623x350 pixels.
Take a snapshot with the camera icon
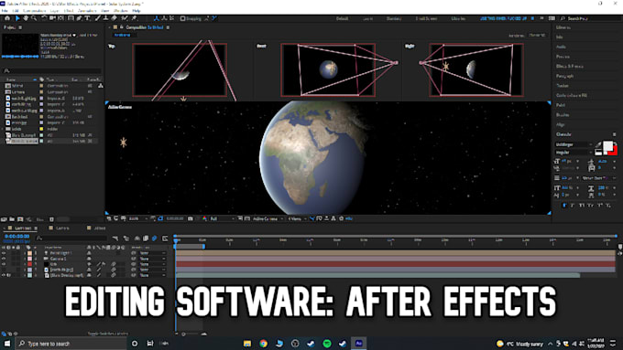(191, 218)
